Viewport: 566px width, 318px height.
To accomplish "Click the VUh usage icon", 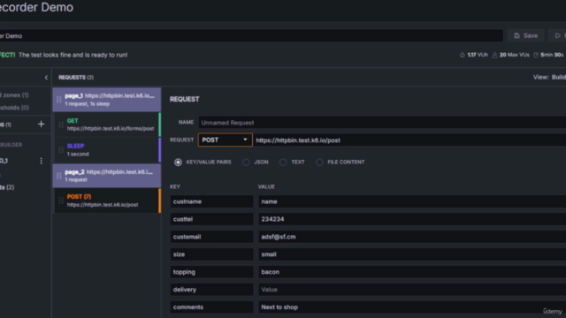I will pos(463,55).
